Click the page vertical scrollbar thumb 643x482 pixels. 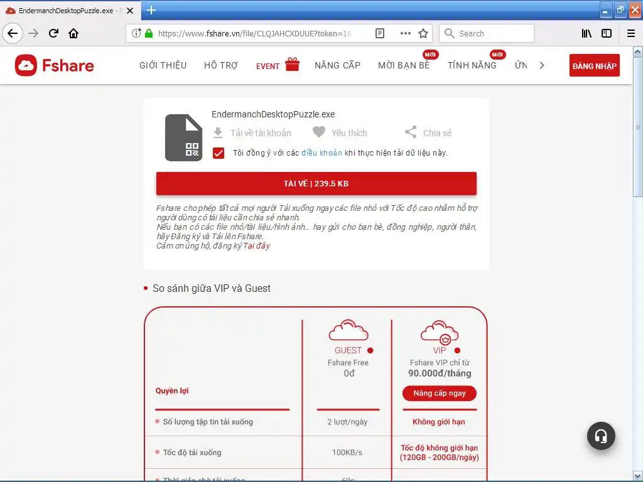click(x=638, y=127)
